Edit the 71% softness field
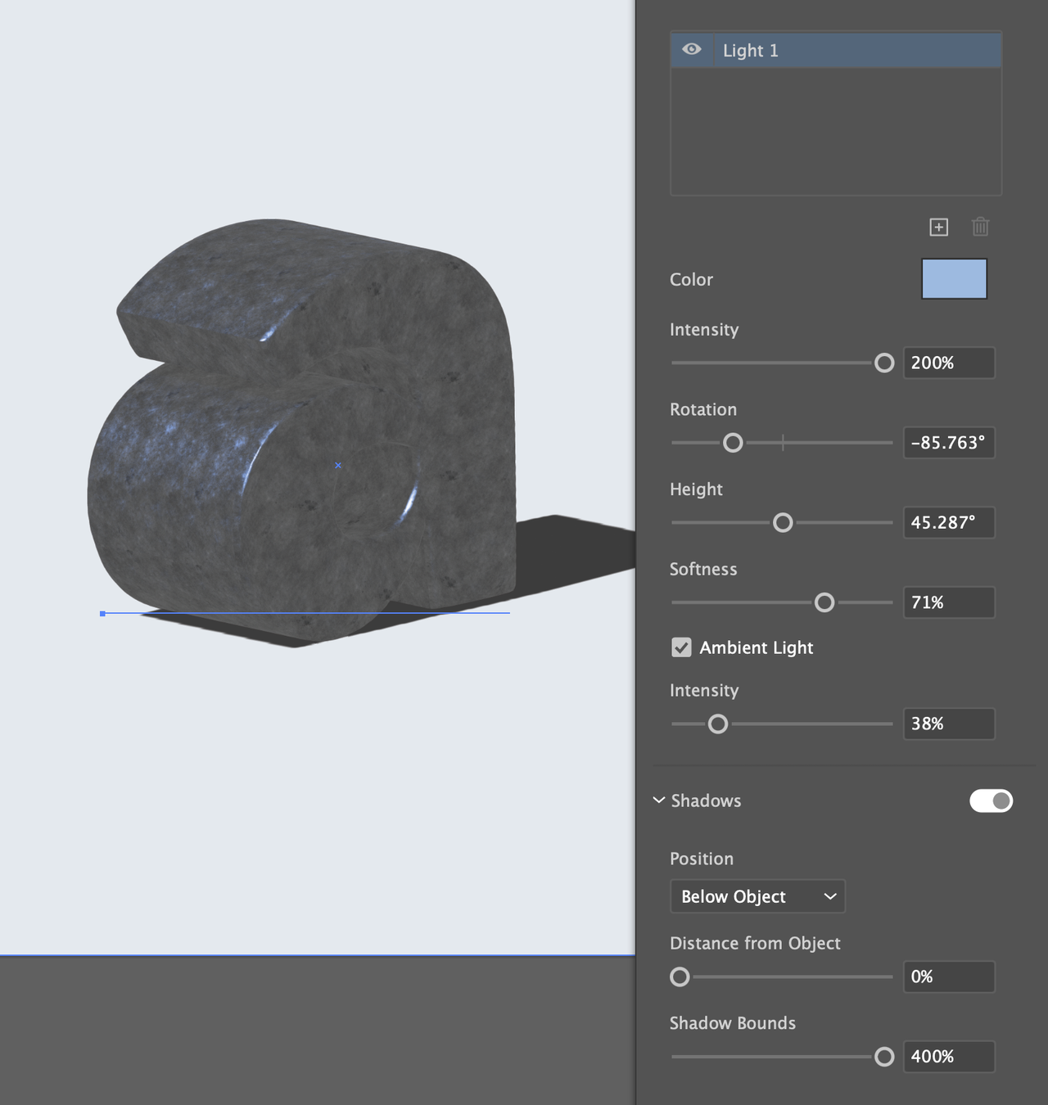Image resolution: width=1048 pixels, height=1105 pixels. (x=949, y=602)
